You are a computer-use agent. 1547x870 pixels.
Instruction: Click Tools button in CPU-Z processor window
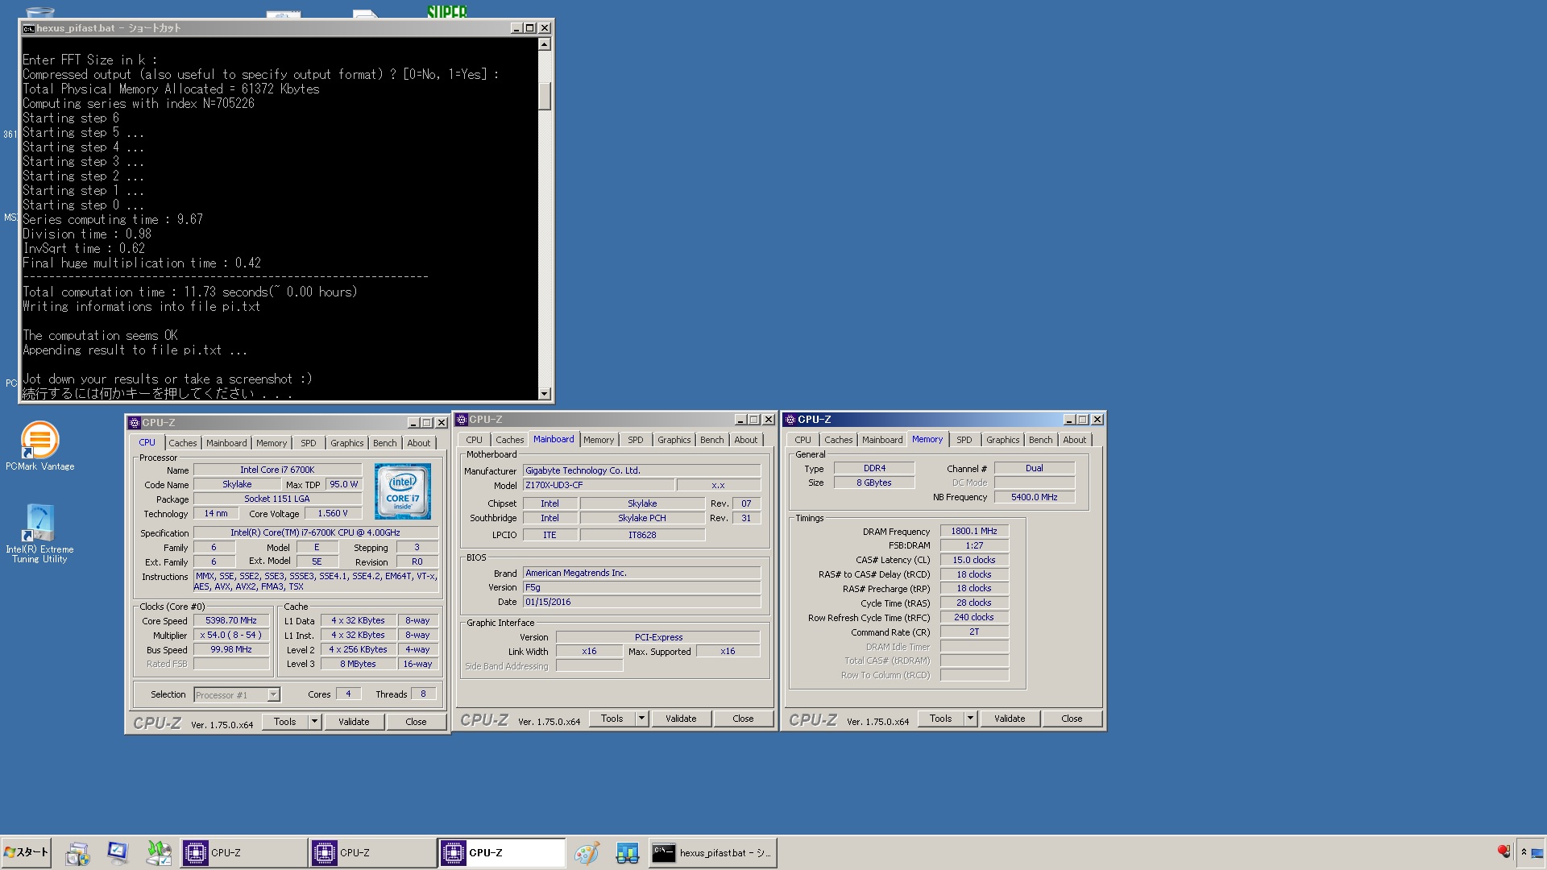pyautogui.click(x=285, y=722)
